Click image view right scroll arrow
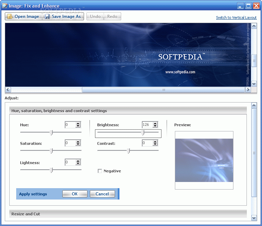This screenshot has height=226, width=262. pos(248,90)
